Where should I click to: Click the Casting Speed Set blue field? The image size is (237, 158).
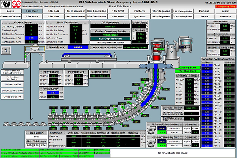[31, 38]
